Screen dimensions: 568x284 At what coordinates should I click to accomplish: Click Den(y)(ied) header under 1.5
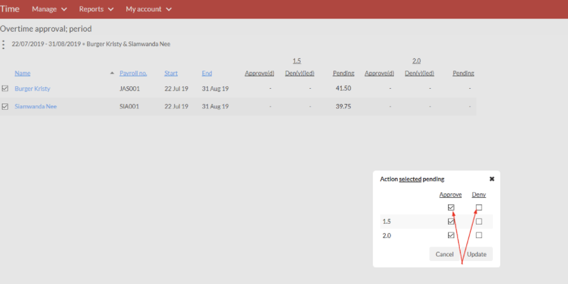point(300,73)
